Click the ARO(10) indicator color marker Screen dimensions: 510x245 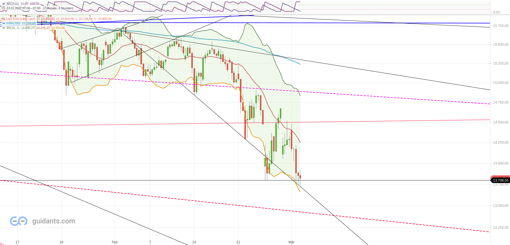pos(4,4)
